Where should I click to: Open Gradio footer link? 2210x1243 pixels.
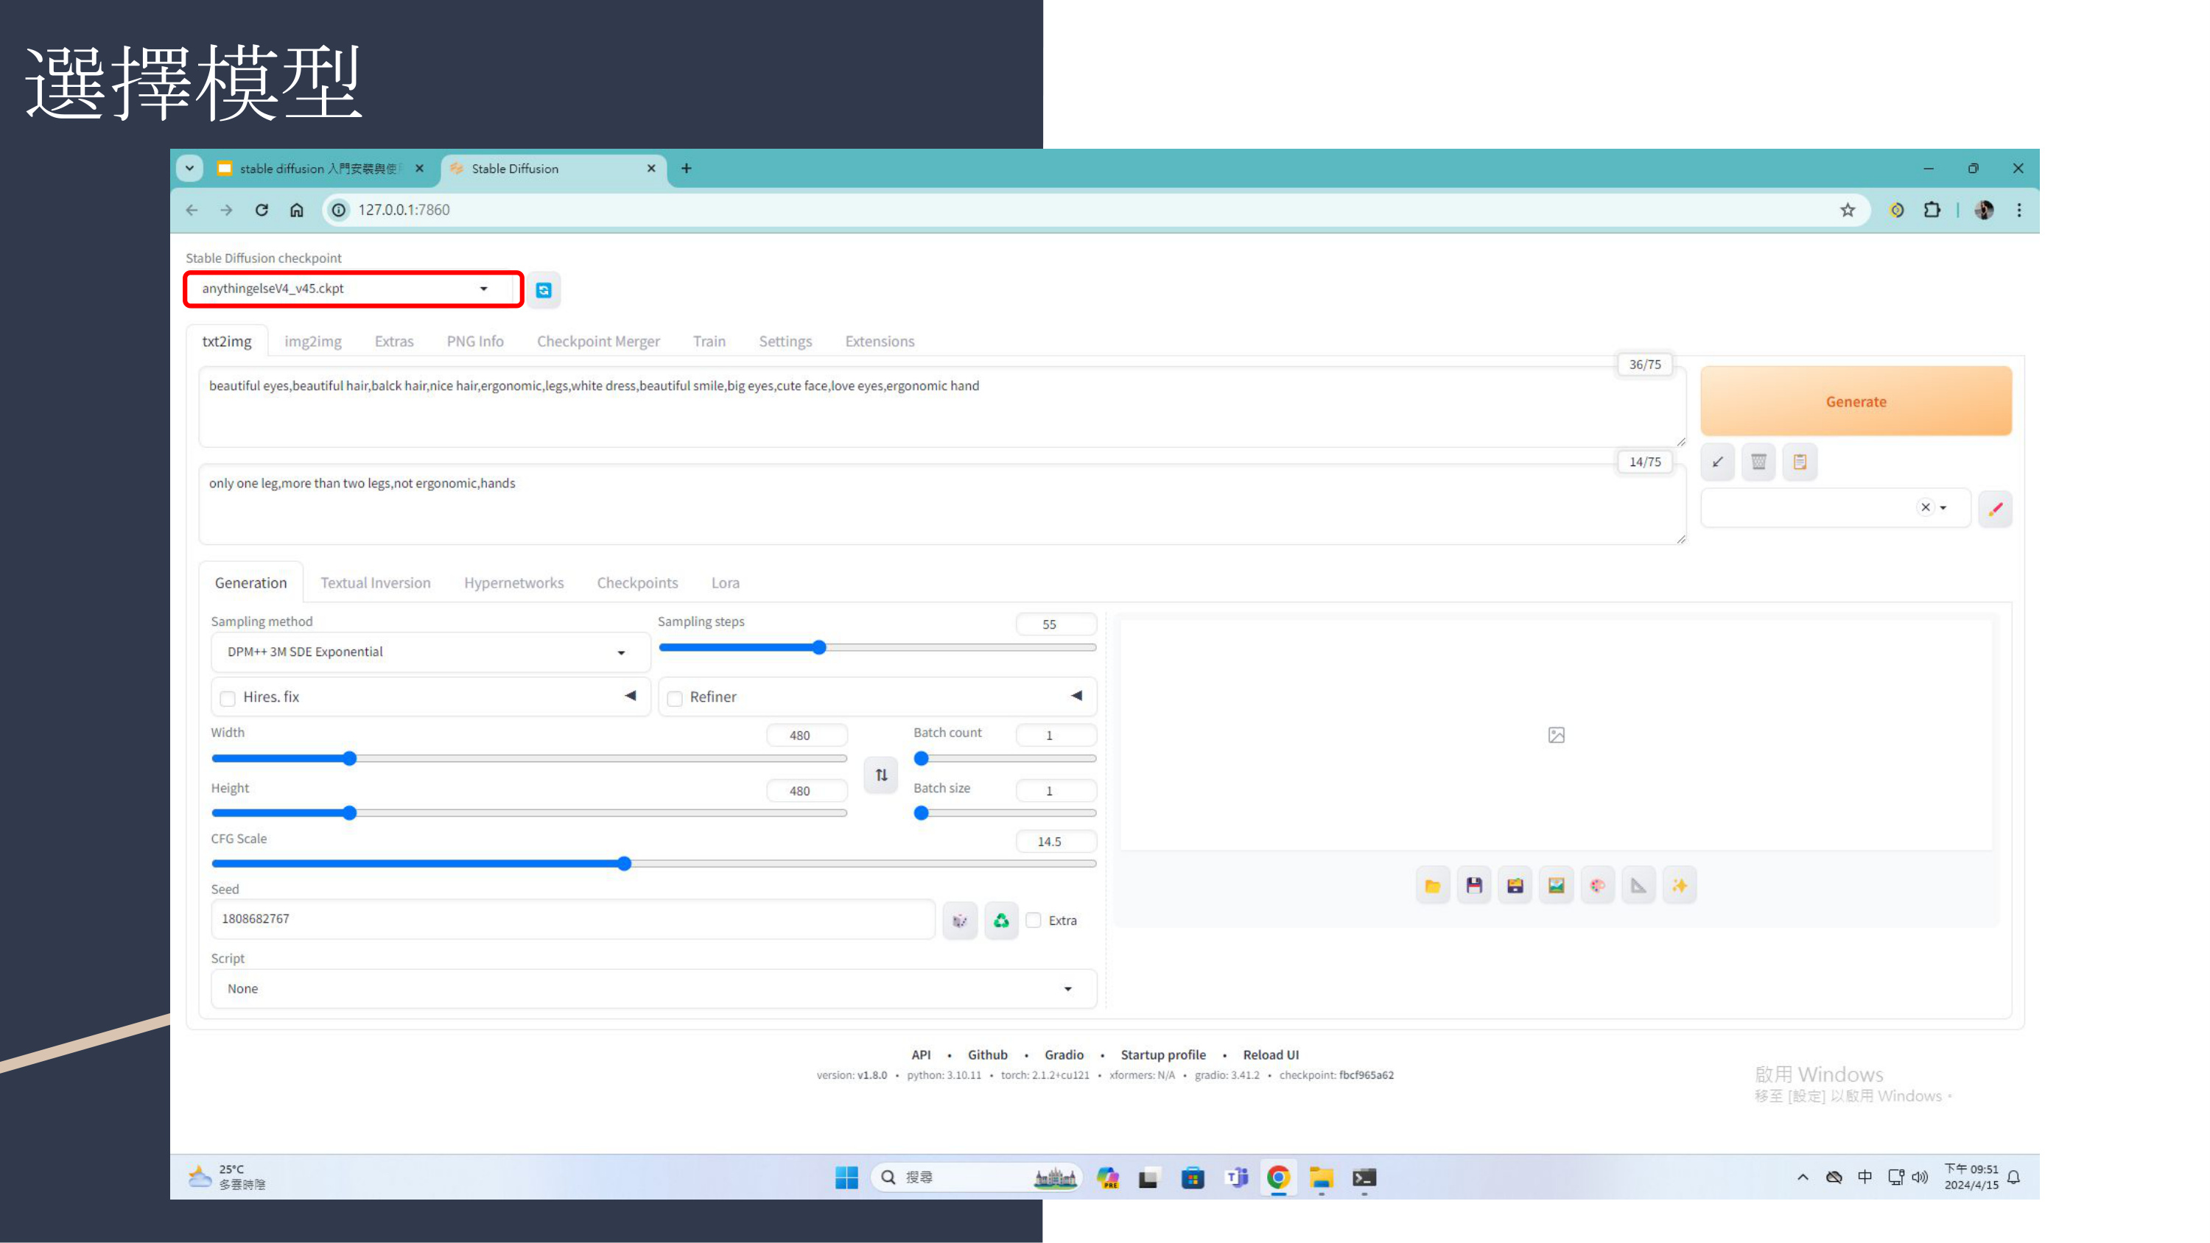[x=1064, y=1055]
